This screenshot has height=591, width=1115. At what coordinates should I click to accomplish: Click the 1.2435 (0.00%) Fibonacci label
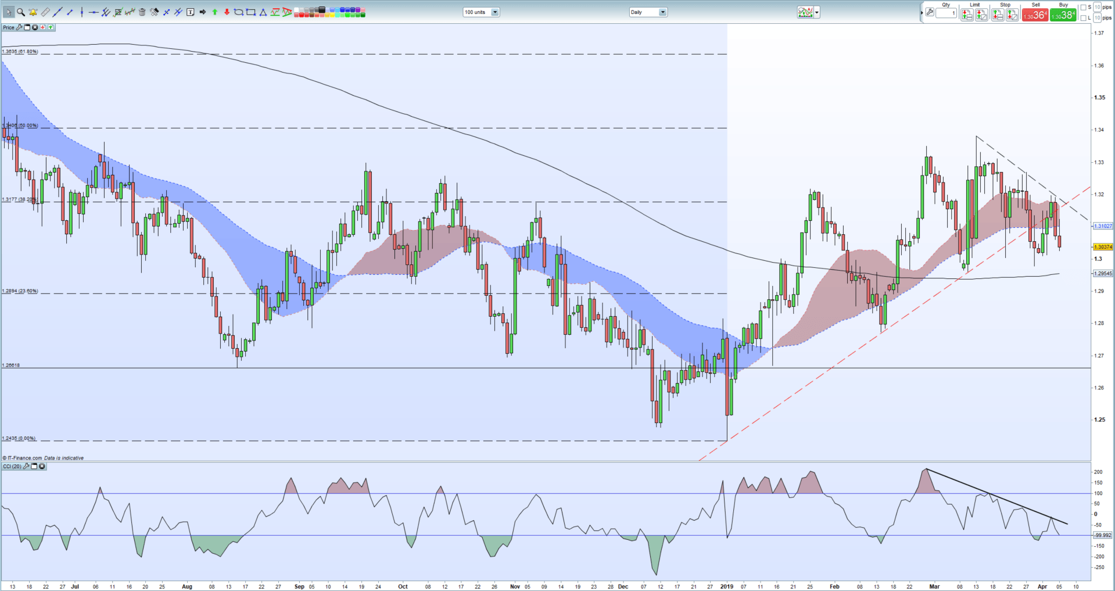click(x=19, y=439)
